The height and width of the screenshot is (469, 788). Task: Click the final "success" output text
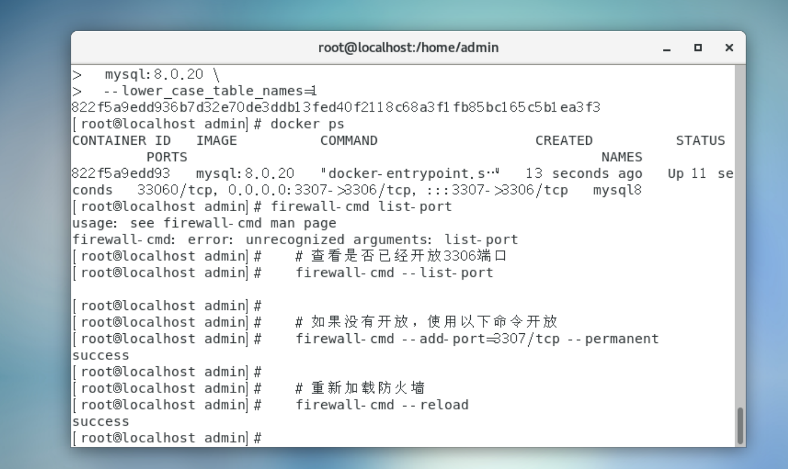pyautogui.click(x=101, y=421)
